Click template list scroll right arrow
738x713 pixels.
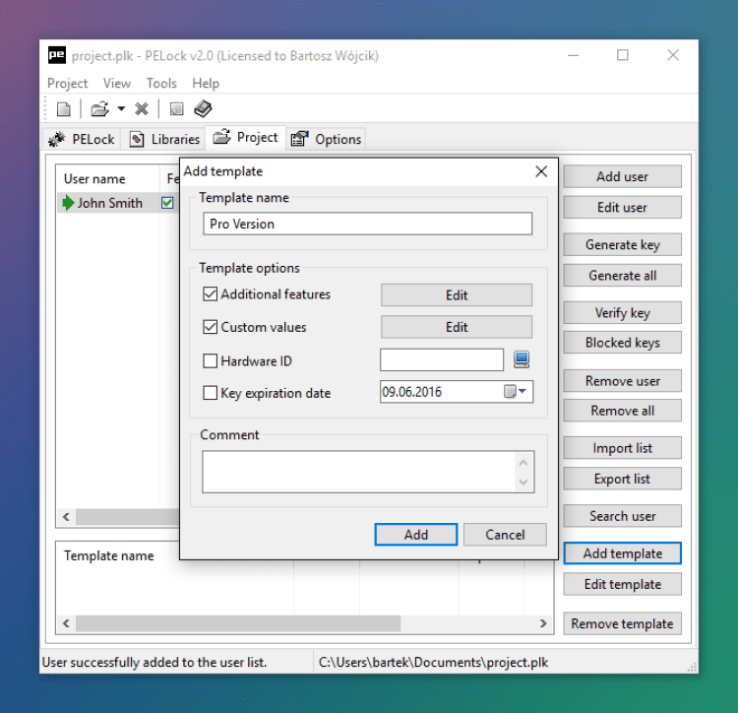tap(543, 623)
